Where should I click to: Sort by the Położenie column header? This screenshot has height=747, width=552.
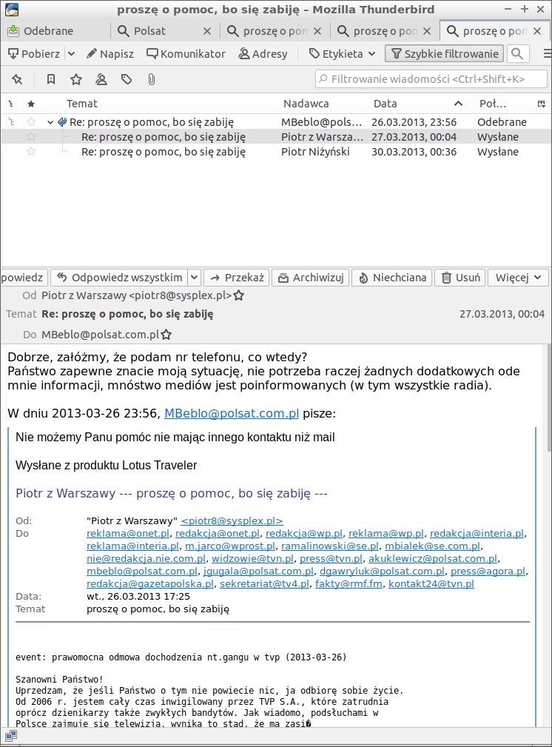493,104
